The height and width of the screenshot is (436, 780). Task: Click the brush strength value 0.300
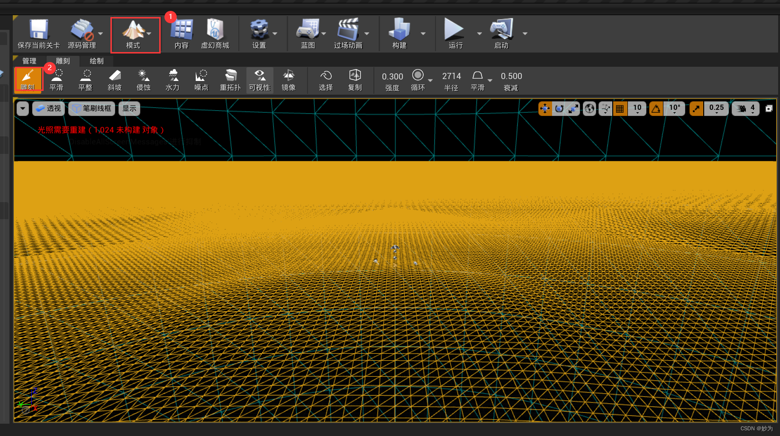[392, 76]
